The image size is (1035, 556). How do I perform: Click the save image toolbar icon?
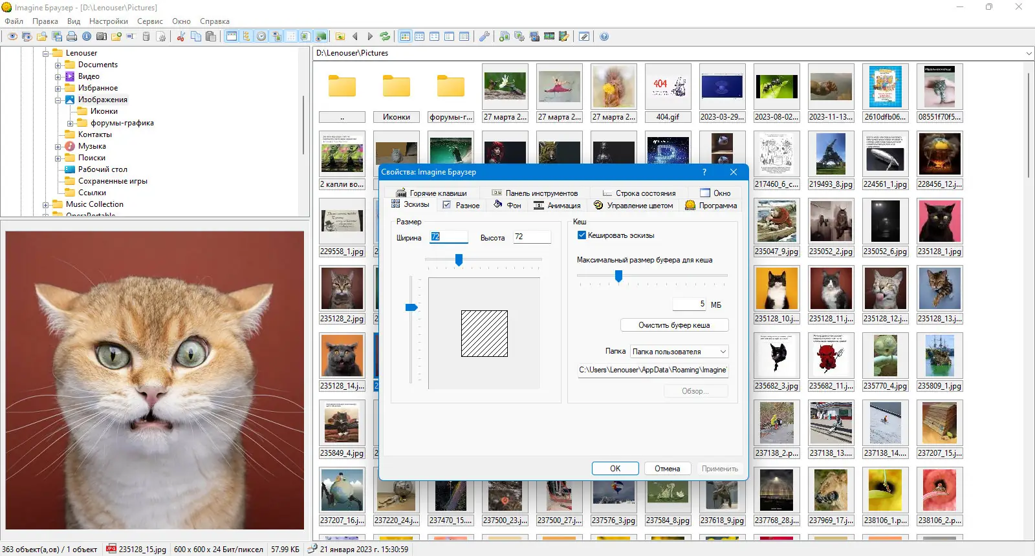[x=57, y=37]
